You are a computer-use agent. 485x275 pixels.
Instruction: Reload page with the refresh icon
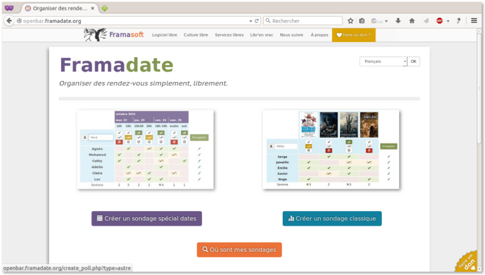(257, 21)
